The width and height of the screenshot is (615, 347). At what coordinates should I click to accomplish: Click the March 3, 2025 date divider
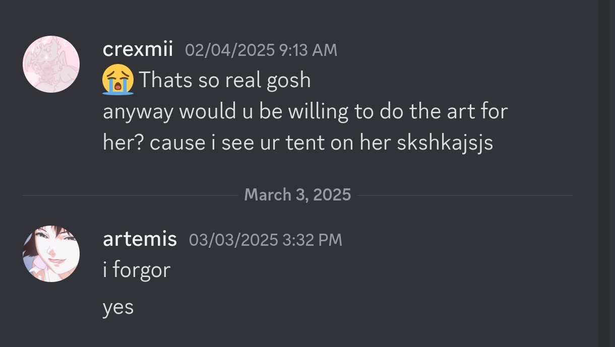click(297, 194)
